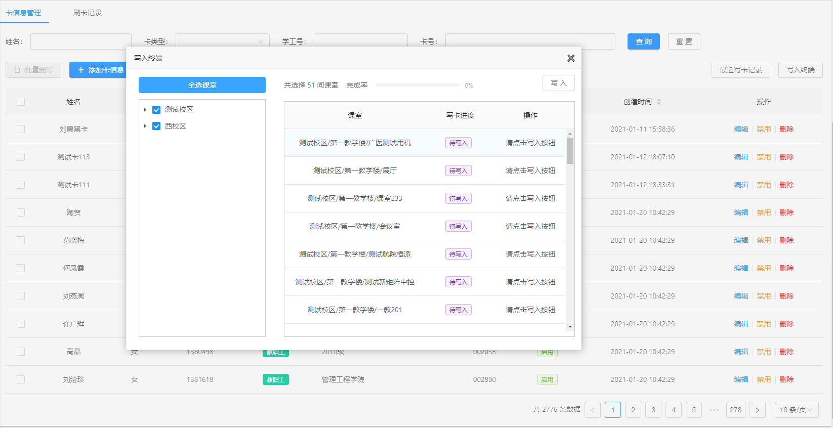The width and height of the screenshot is (833, 428).
Task: Click plus icon on 添加卡信息
Action: pyautogui.click(x=80, y=70)
